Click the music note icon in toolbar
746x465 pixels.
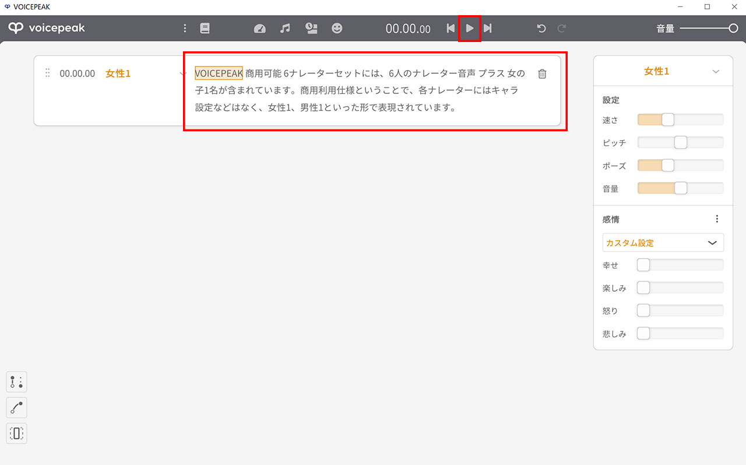tap(285, 28)
